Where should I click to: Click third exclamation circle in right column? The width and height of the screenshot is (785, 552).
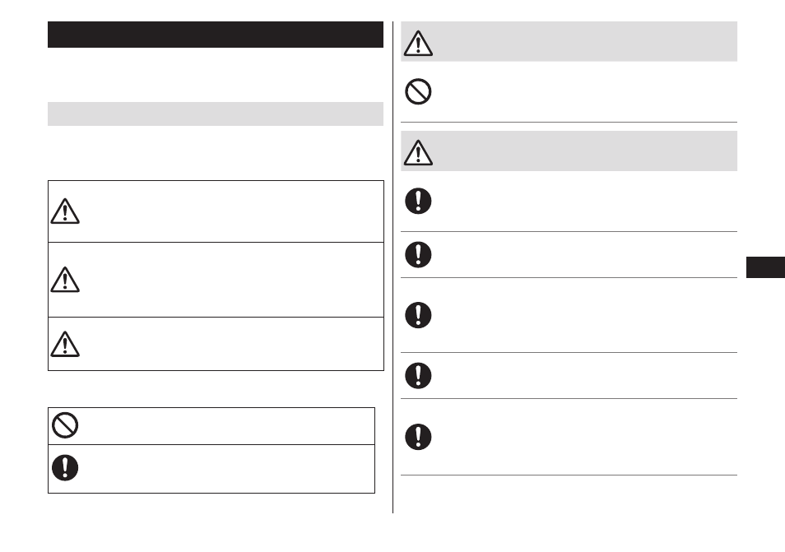coord(418,315)
